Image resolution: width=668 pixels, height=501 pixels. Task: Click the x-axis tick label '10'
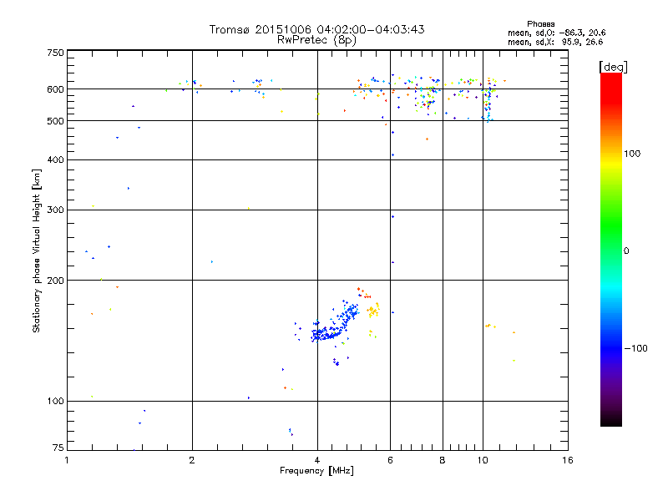483,460
